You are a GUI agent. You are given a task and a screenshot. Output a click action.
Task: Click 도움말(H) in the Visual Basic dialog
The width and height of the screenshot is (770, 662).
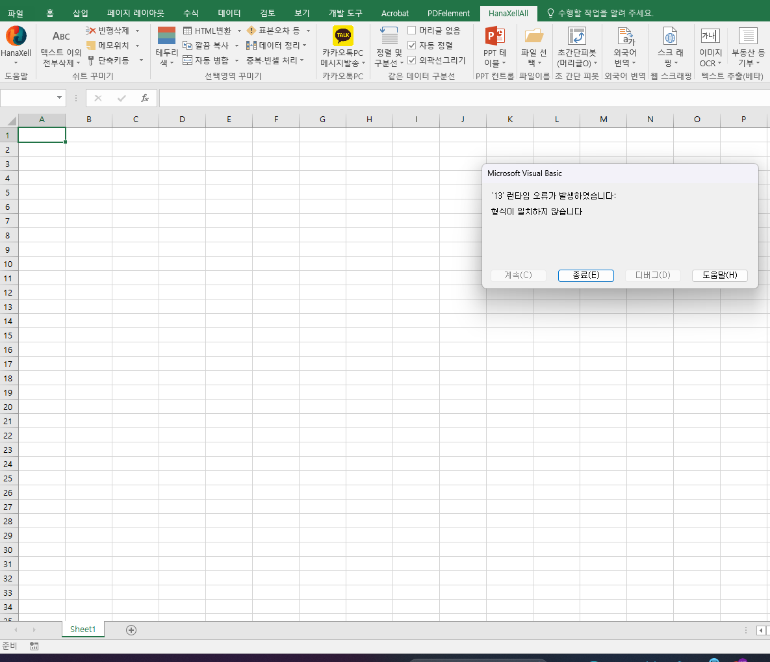(x=719, y=275)
